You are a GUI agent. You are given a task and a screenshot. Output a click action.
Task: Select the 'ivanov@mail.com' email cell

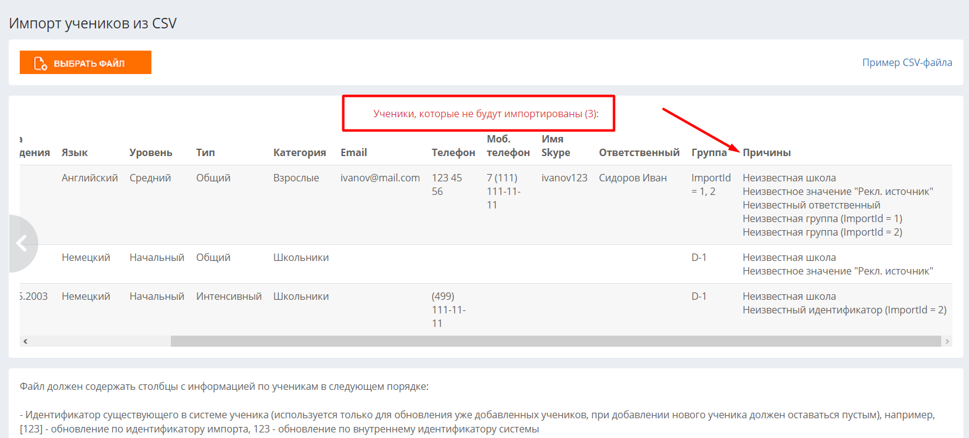[x=380, y=178]
